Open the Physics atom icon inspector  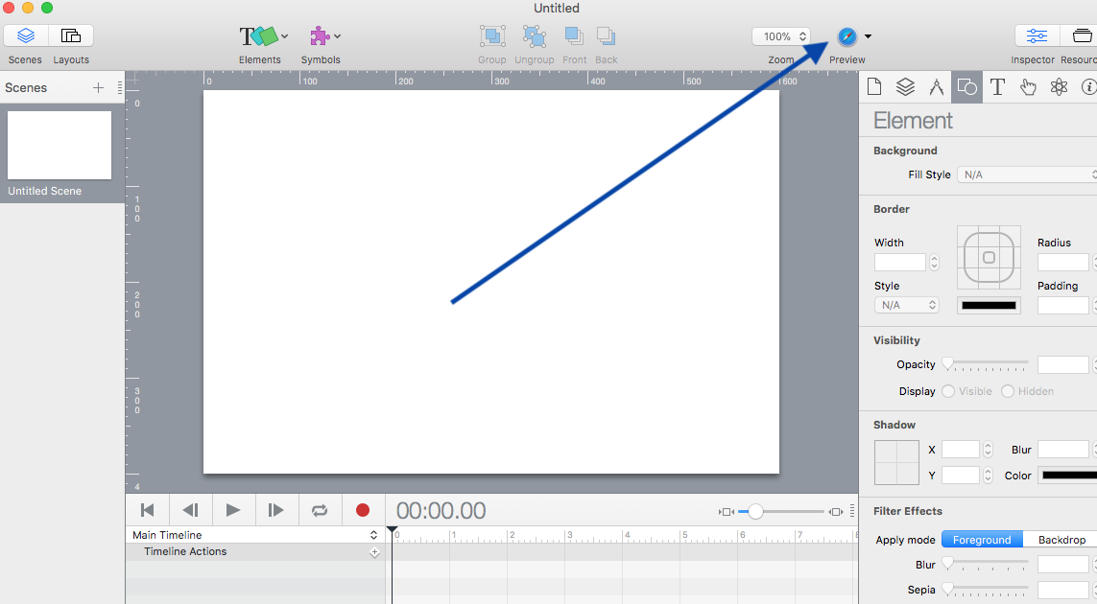[x=1059, y=86]
